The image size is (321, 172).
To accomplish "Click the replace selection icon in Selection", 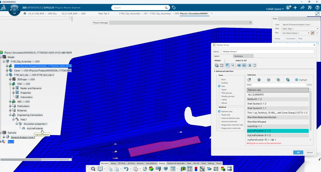I will [x=249, y=80].
